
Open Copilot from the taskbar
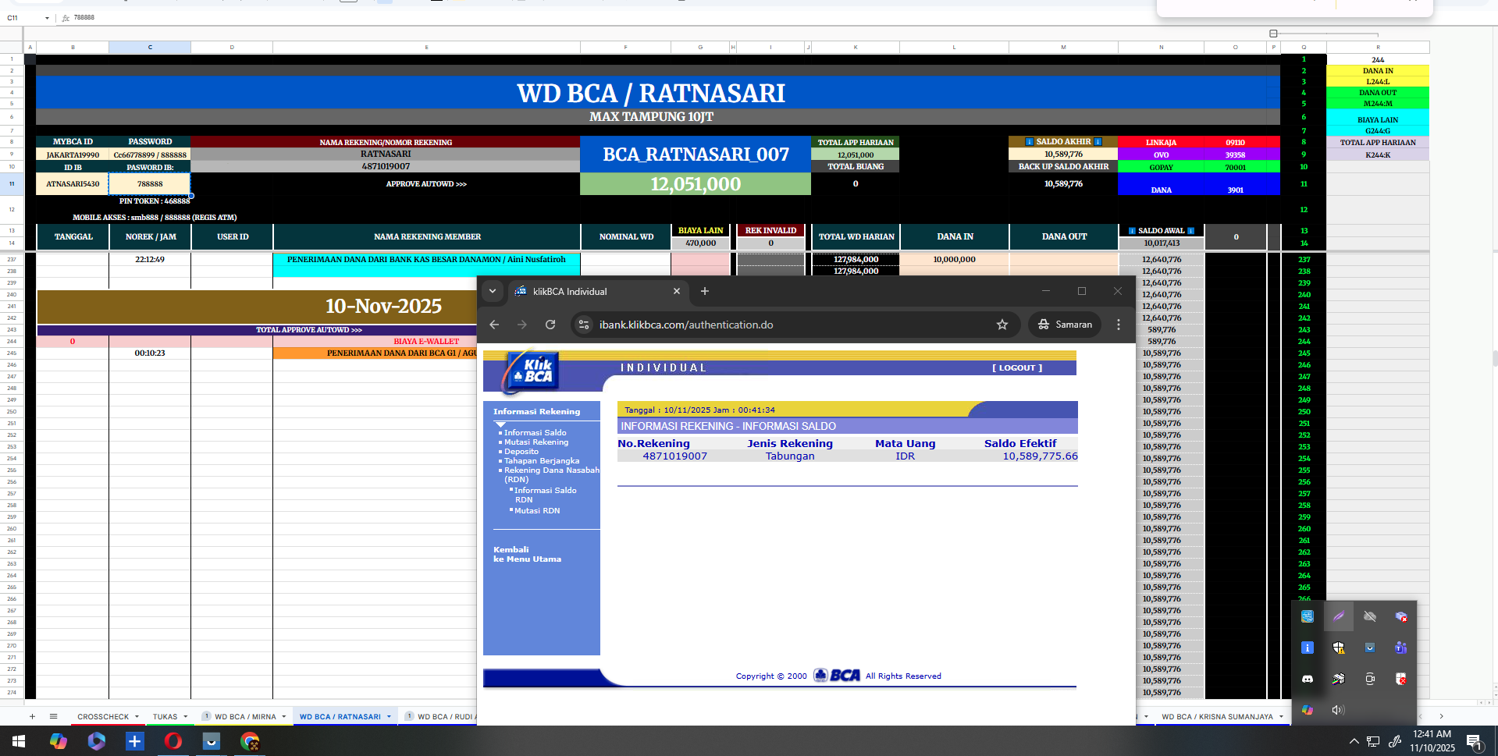[59, 741]
